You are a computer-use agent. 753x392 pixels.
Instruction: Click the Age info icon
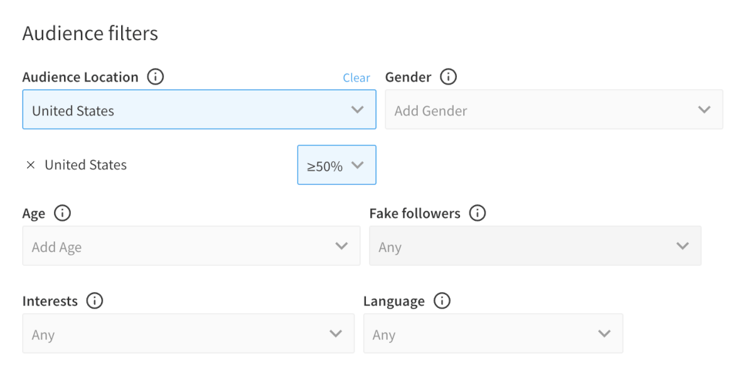(62, 213)
